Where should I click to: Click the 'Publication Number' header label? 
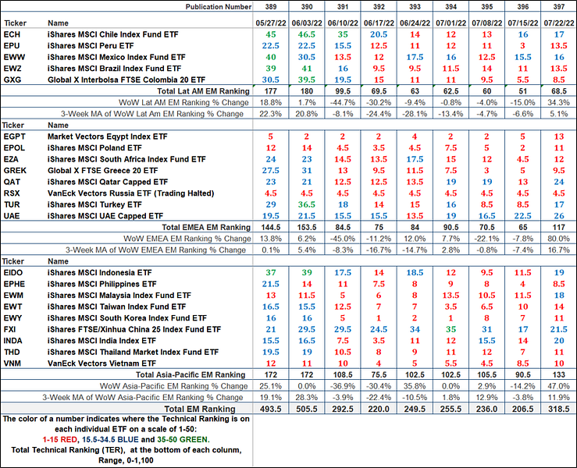218,6
